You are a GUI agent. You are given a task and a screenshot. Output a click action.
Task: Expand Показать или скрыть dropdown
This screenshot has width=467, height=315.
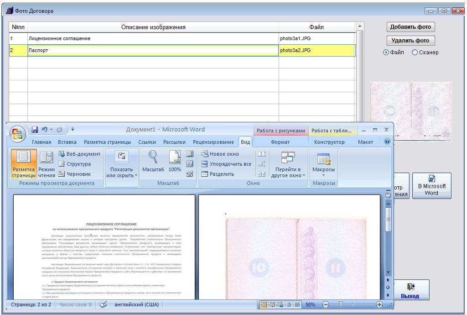click(122, 164)
